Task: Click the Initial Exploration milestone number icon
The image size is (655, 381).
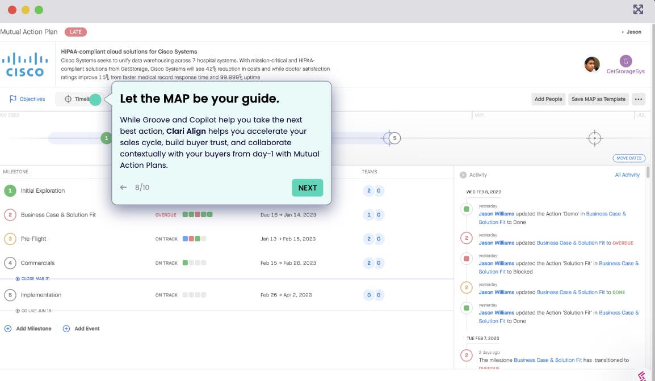Action: click(x=10, y=190)
